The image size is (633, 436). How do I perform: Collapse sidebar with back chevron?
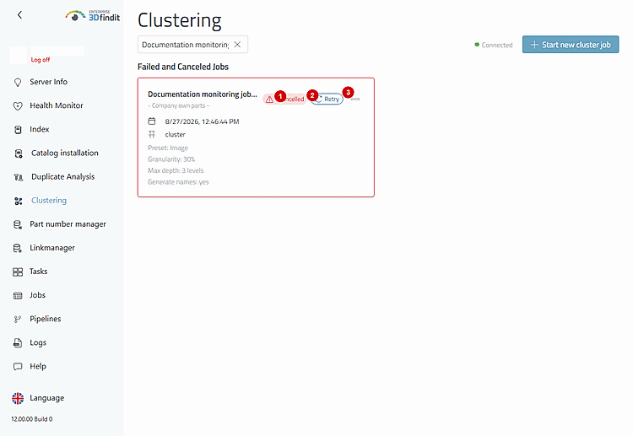(19, 15)
